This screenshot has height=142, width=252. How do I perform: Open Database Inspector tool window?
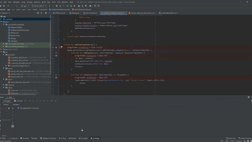[x=48, y=138]
